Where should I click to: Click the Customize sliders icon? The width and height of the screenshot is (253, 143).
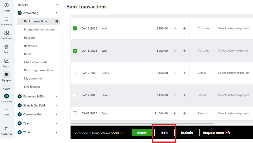pos(7,128)
